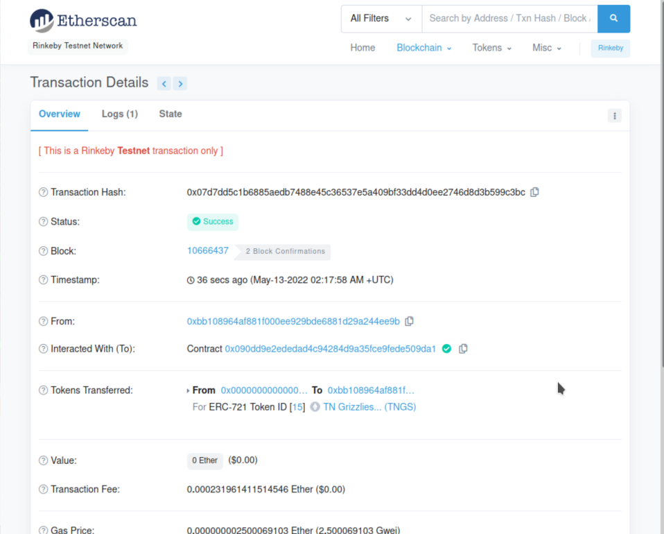Focus the address search input field

pos(510,19)
